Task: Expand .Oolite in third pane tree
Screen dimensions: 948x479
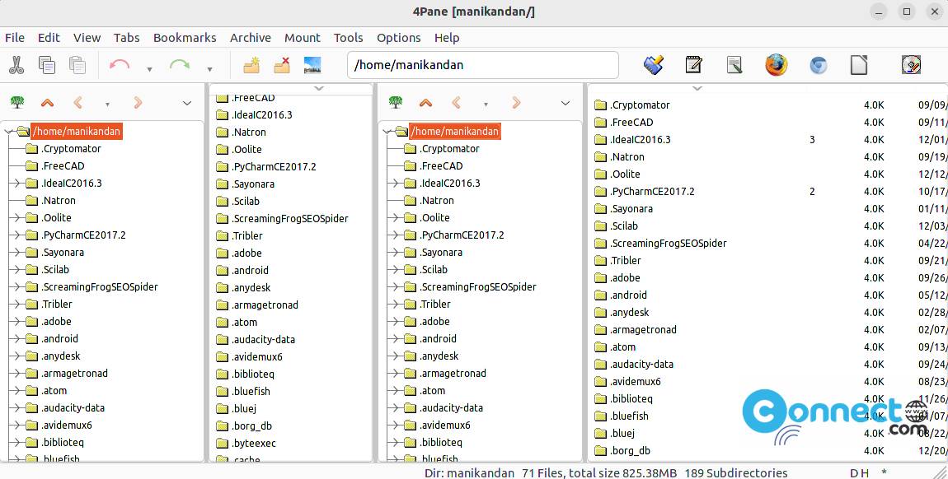Action: coord(394,218)
